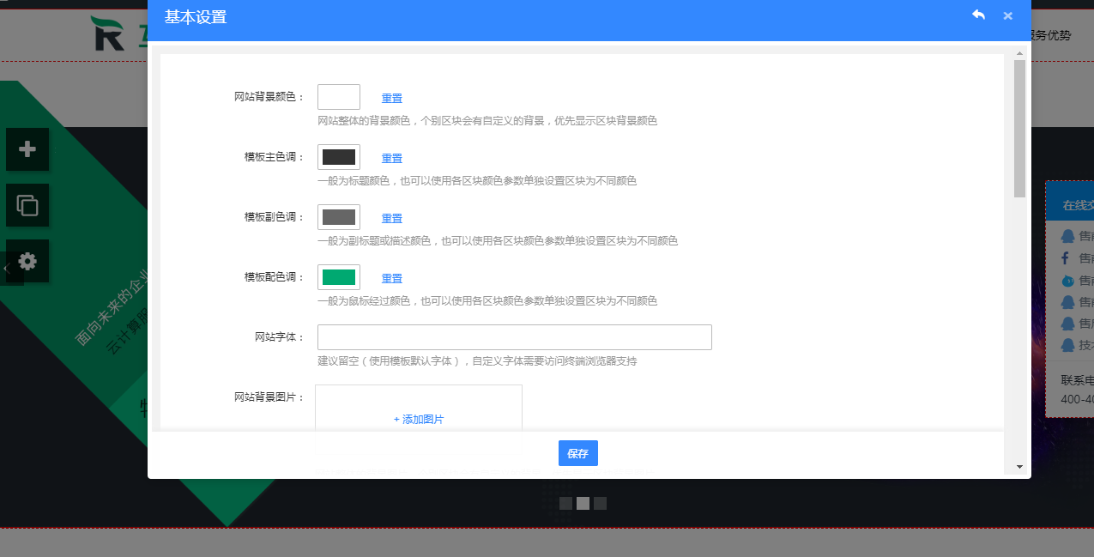Click the QQ icon beside 技术

pos(1067,344)
